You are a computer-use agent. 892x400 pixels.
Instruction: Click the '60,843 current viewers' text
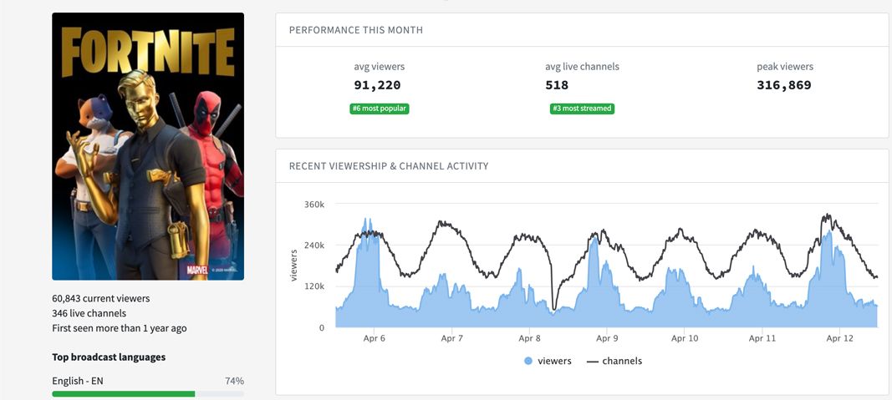[x=100, y=298]
